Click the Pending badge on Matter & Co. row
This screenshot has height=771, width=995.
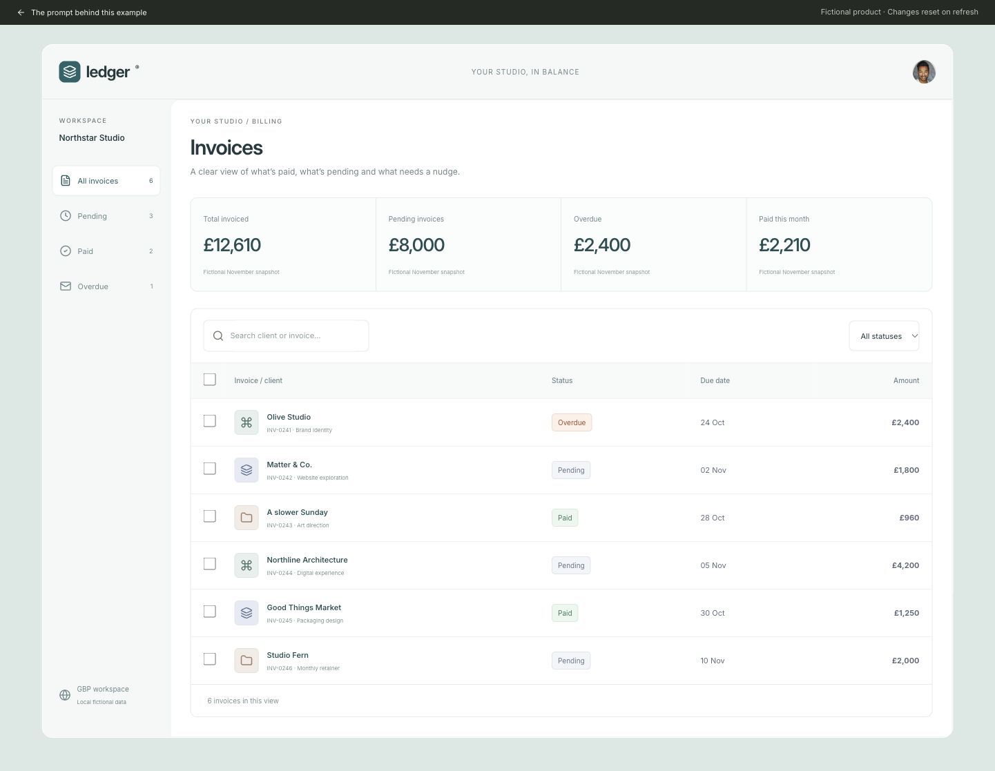point(571,470)
